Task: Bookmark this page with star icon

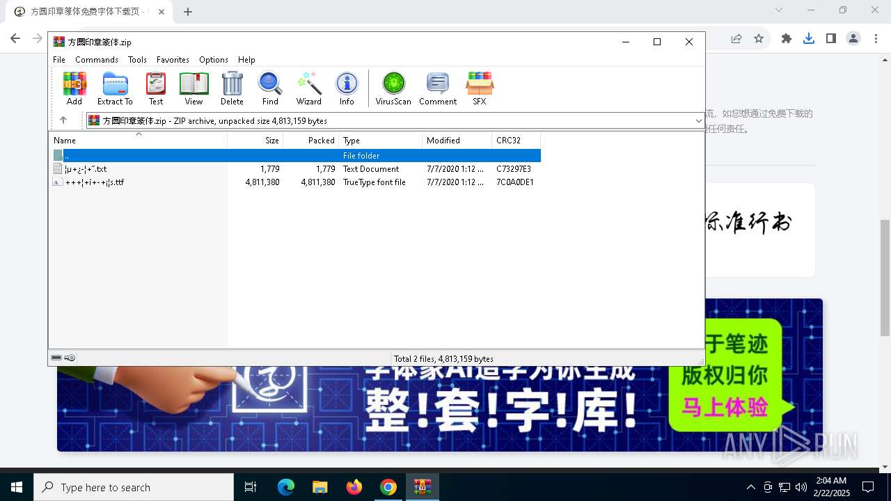Action: tap(759, 39)
